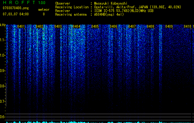Click the Receiver label
Image resolution: width=194 pixels, height=123 pixels.
[x=63, y=11]
